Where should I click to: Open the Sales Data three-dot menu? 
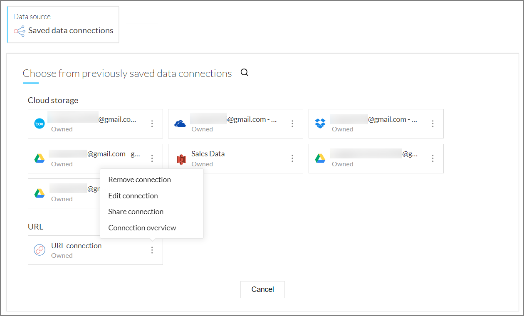(x=292, y=158)
